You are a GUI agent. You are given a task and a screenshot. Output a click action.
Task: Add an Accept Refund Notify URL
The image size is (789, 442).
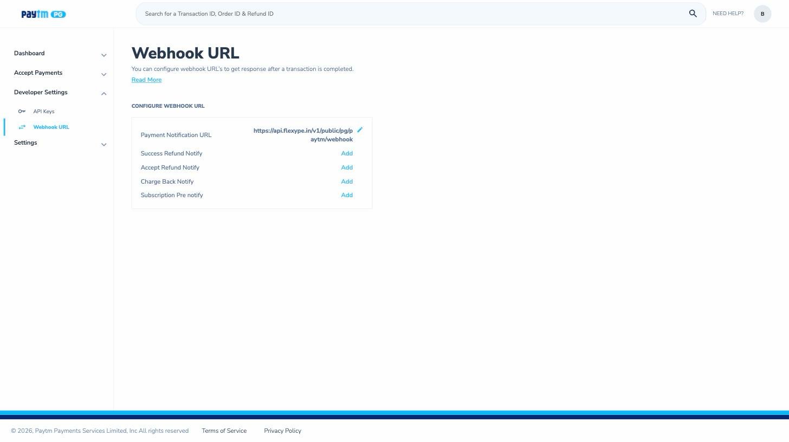pyautogui.click(x=347, y=167)
